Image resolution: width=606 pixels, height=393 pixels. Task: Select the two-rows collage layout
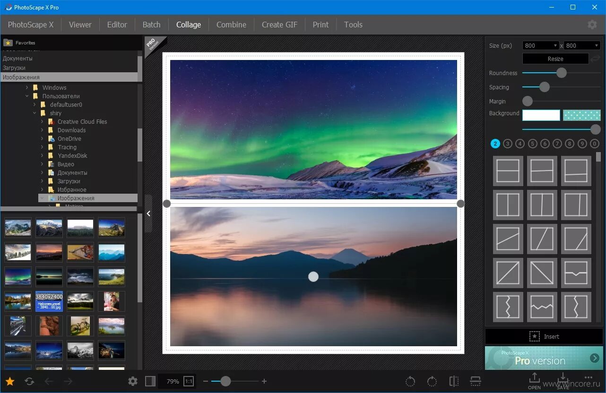click(508, 171)
